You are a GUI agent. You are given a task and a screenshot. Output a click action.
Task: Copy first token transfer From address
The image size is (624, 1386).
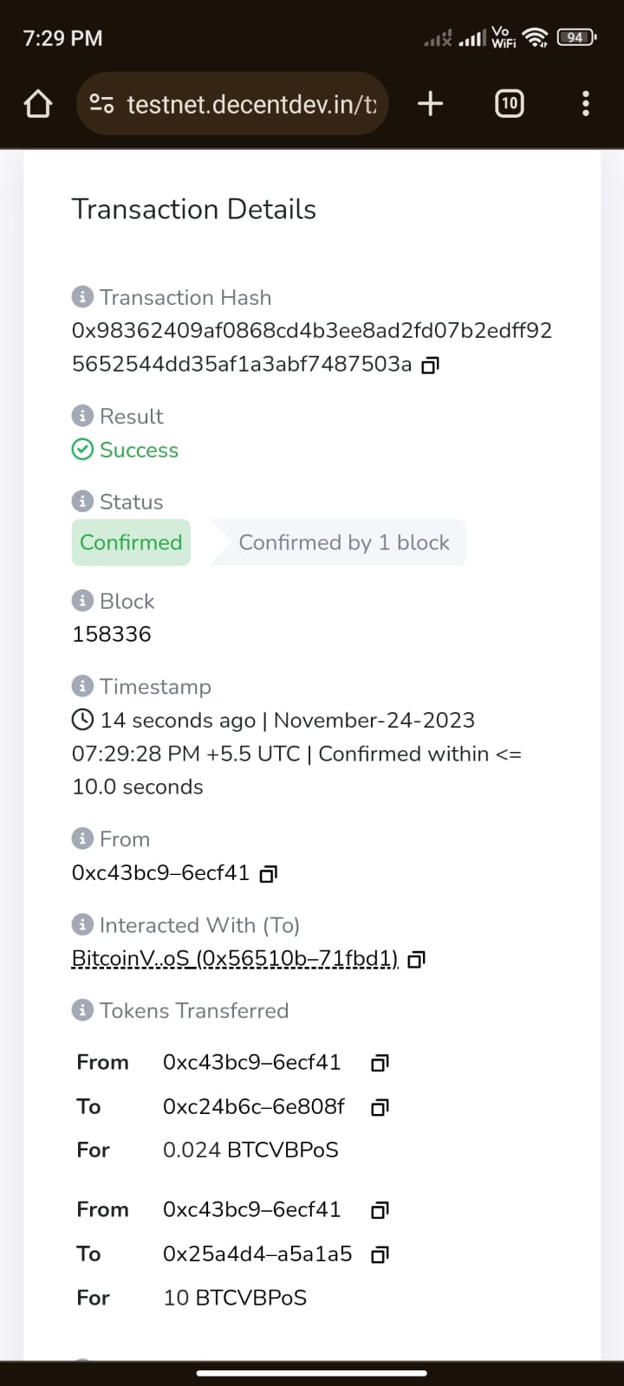click(380, 1063)
